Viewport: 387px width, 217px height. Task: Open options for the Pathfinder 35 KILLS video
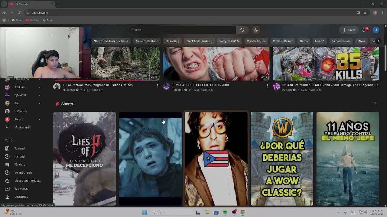point(377,86)
